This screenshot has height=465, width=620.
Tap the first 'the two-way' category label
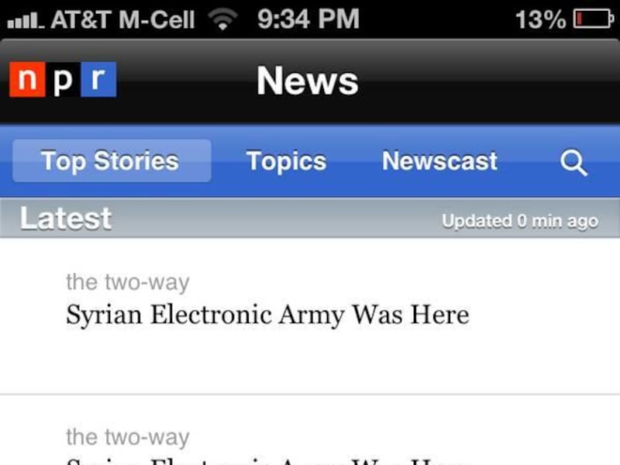pos(128,282)
